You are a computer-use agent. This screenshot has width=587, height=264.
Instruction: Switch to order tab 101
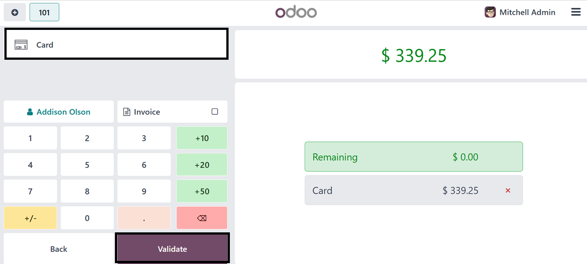coord(44,12)
